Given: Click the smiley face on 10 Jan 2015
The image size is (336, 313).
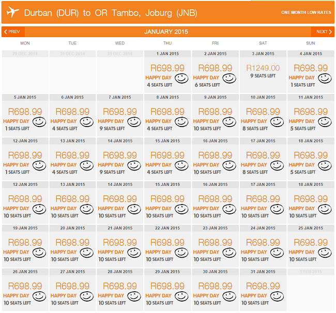Looking at the screenshot, I should pyautogui.click(x=277, y=122).
